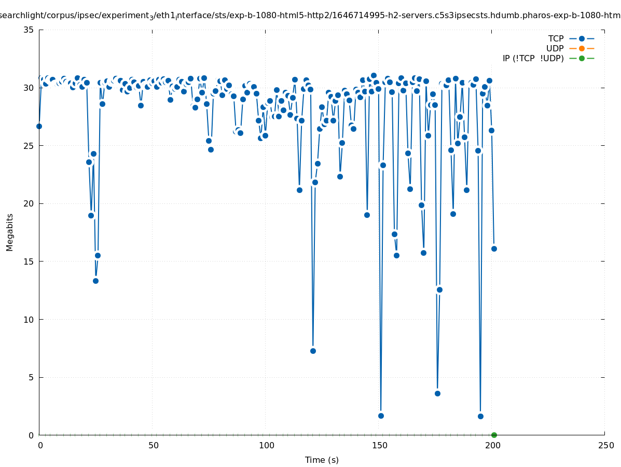Click the TCP point near 3.6 Megabits at 175 seconds
Screen dimensions: 621x467
coord(437,393)
